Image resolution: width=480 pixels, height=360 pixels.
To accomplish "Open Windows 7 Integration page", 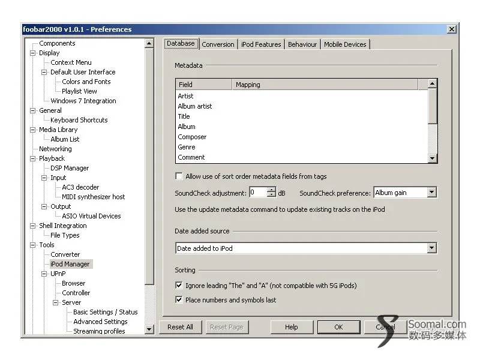I will (x=83, y=101).
